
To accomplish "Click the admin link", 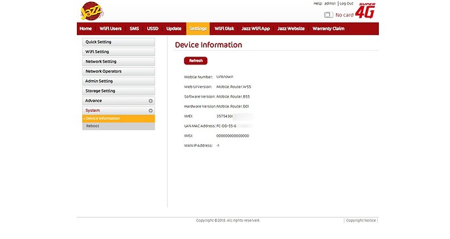I will tap(330, 3).
